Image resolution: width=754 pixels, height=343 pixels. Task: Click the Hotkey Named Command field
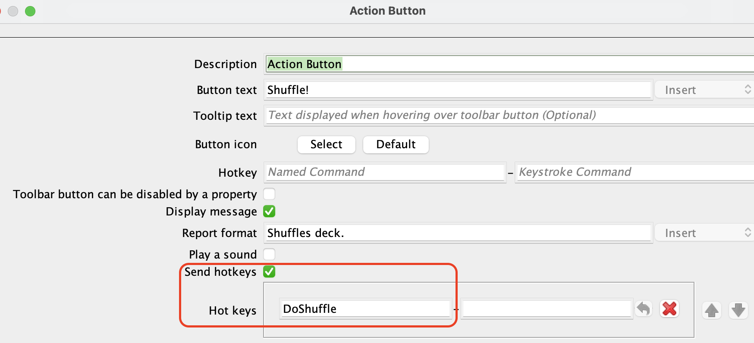click(385, 172)
